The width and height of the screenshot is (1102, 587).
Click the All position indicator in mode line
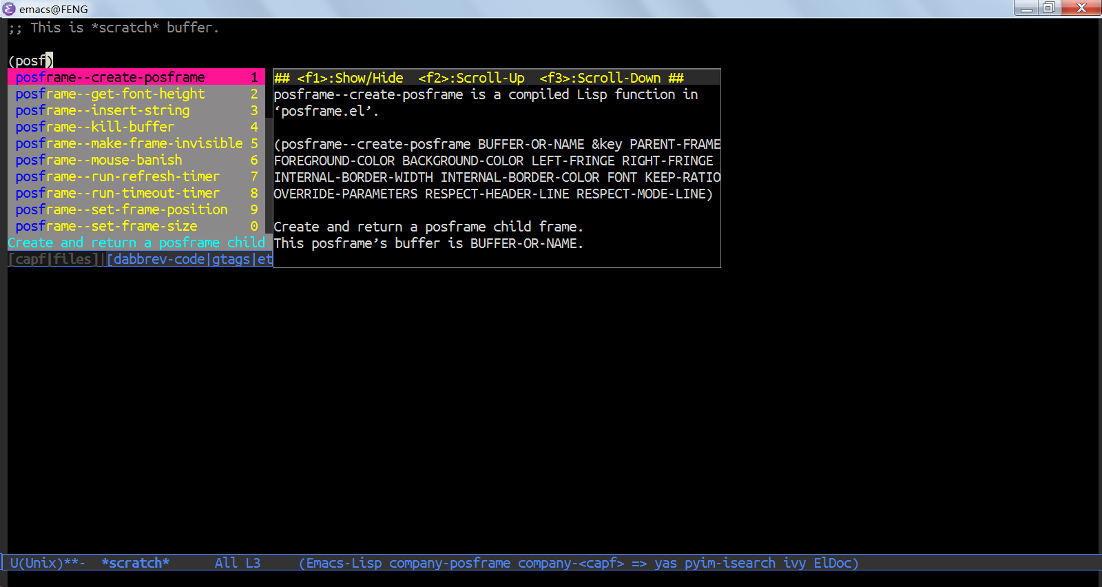[226, 563]
